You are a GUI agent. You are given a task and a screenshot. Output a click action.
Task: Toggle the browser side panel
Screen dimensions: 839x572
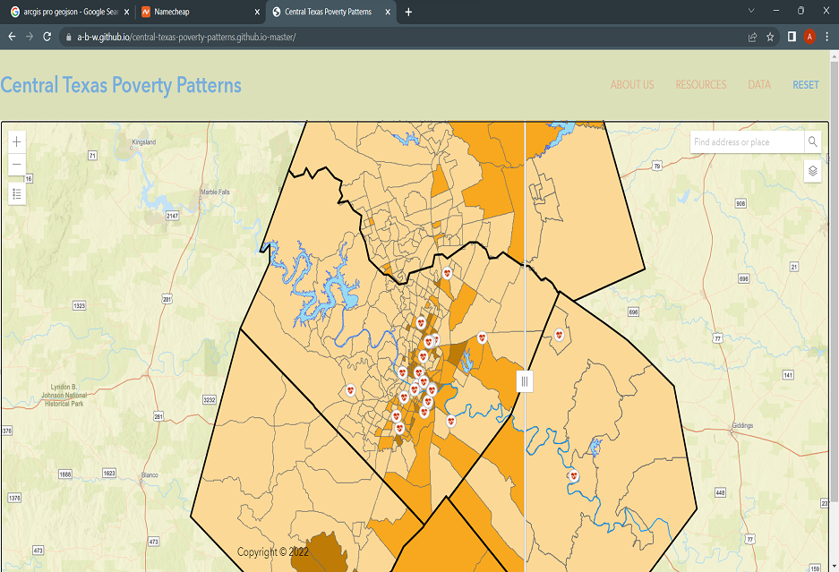(x=792, y=37)
